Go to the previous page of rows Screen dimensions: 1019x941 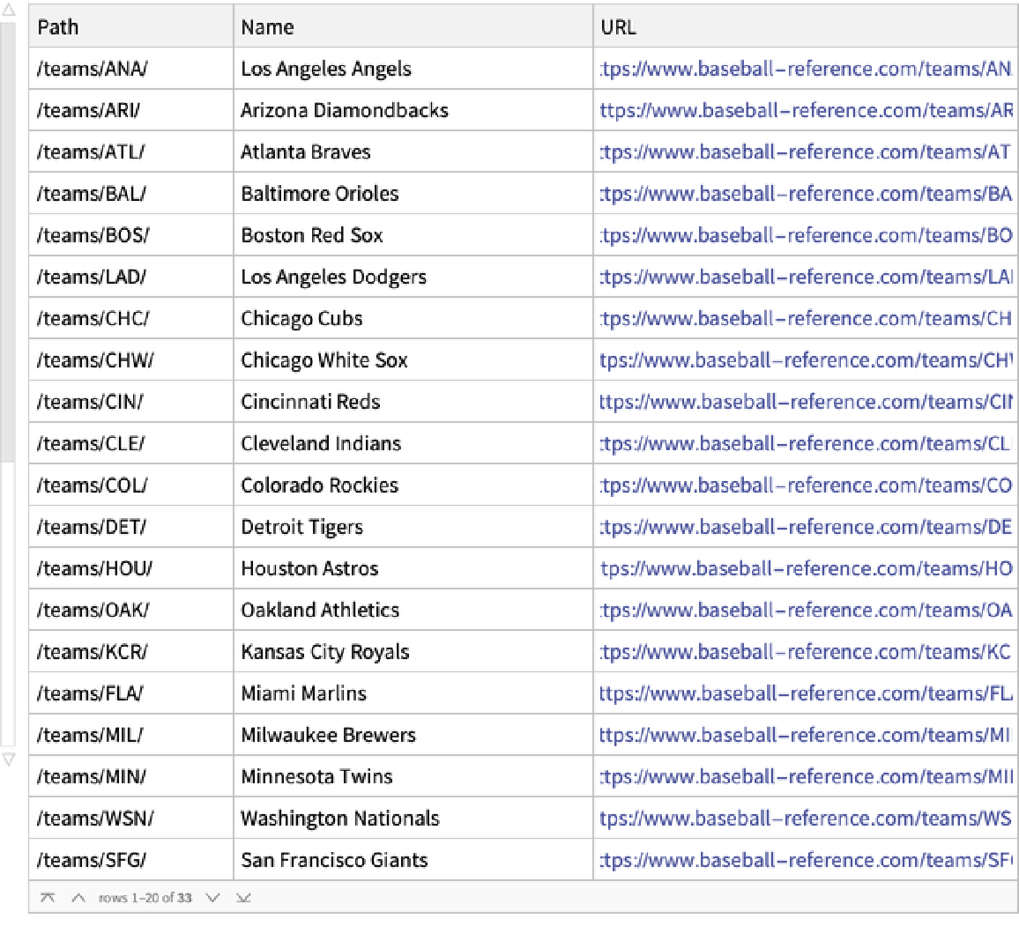78,898
